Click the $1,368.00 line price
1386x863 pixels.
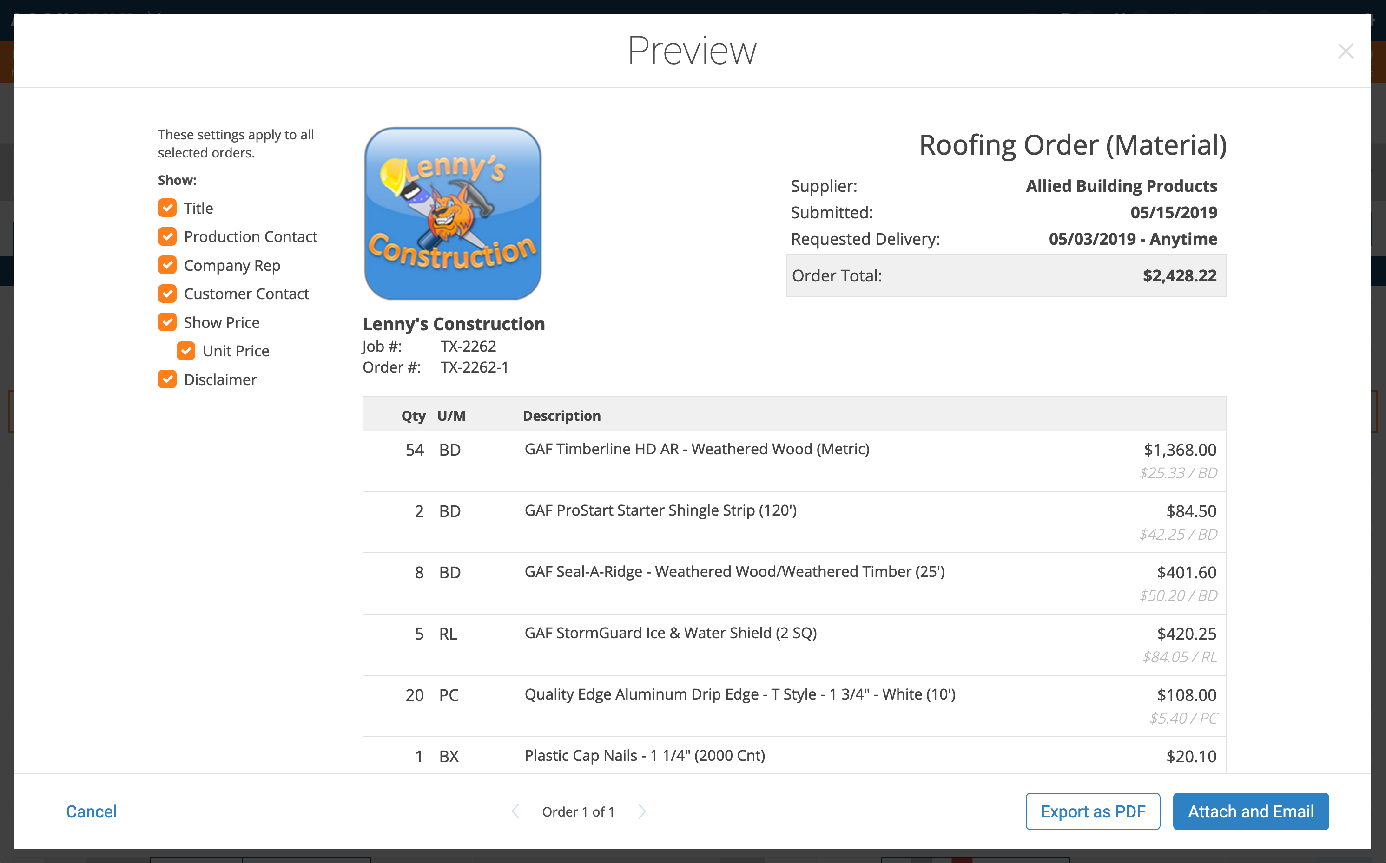pos(1180,450)
